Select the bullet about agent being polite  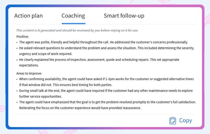coord(103,42)
